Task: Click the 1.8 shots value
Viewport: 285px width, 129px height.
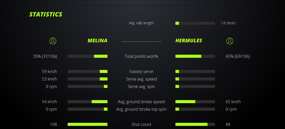Action: pos(228,23)
